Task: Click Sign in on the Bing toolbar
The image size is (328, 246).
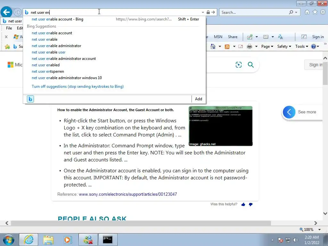Action: coord(318,37)
